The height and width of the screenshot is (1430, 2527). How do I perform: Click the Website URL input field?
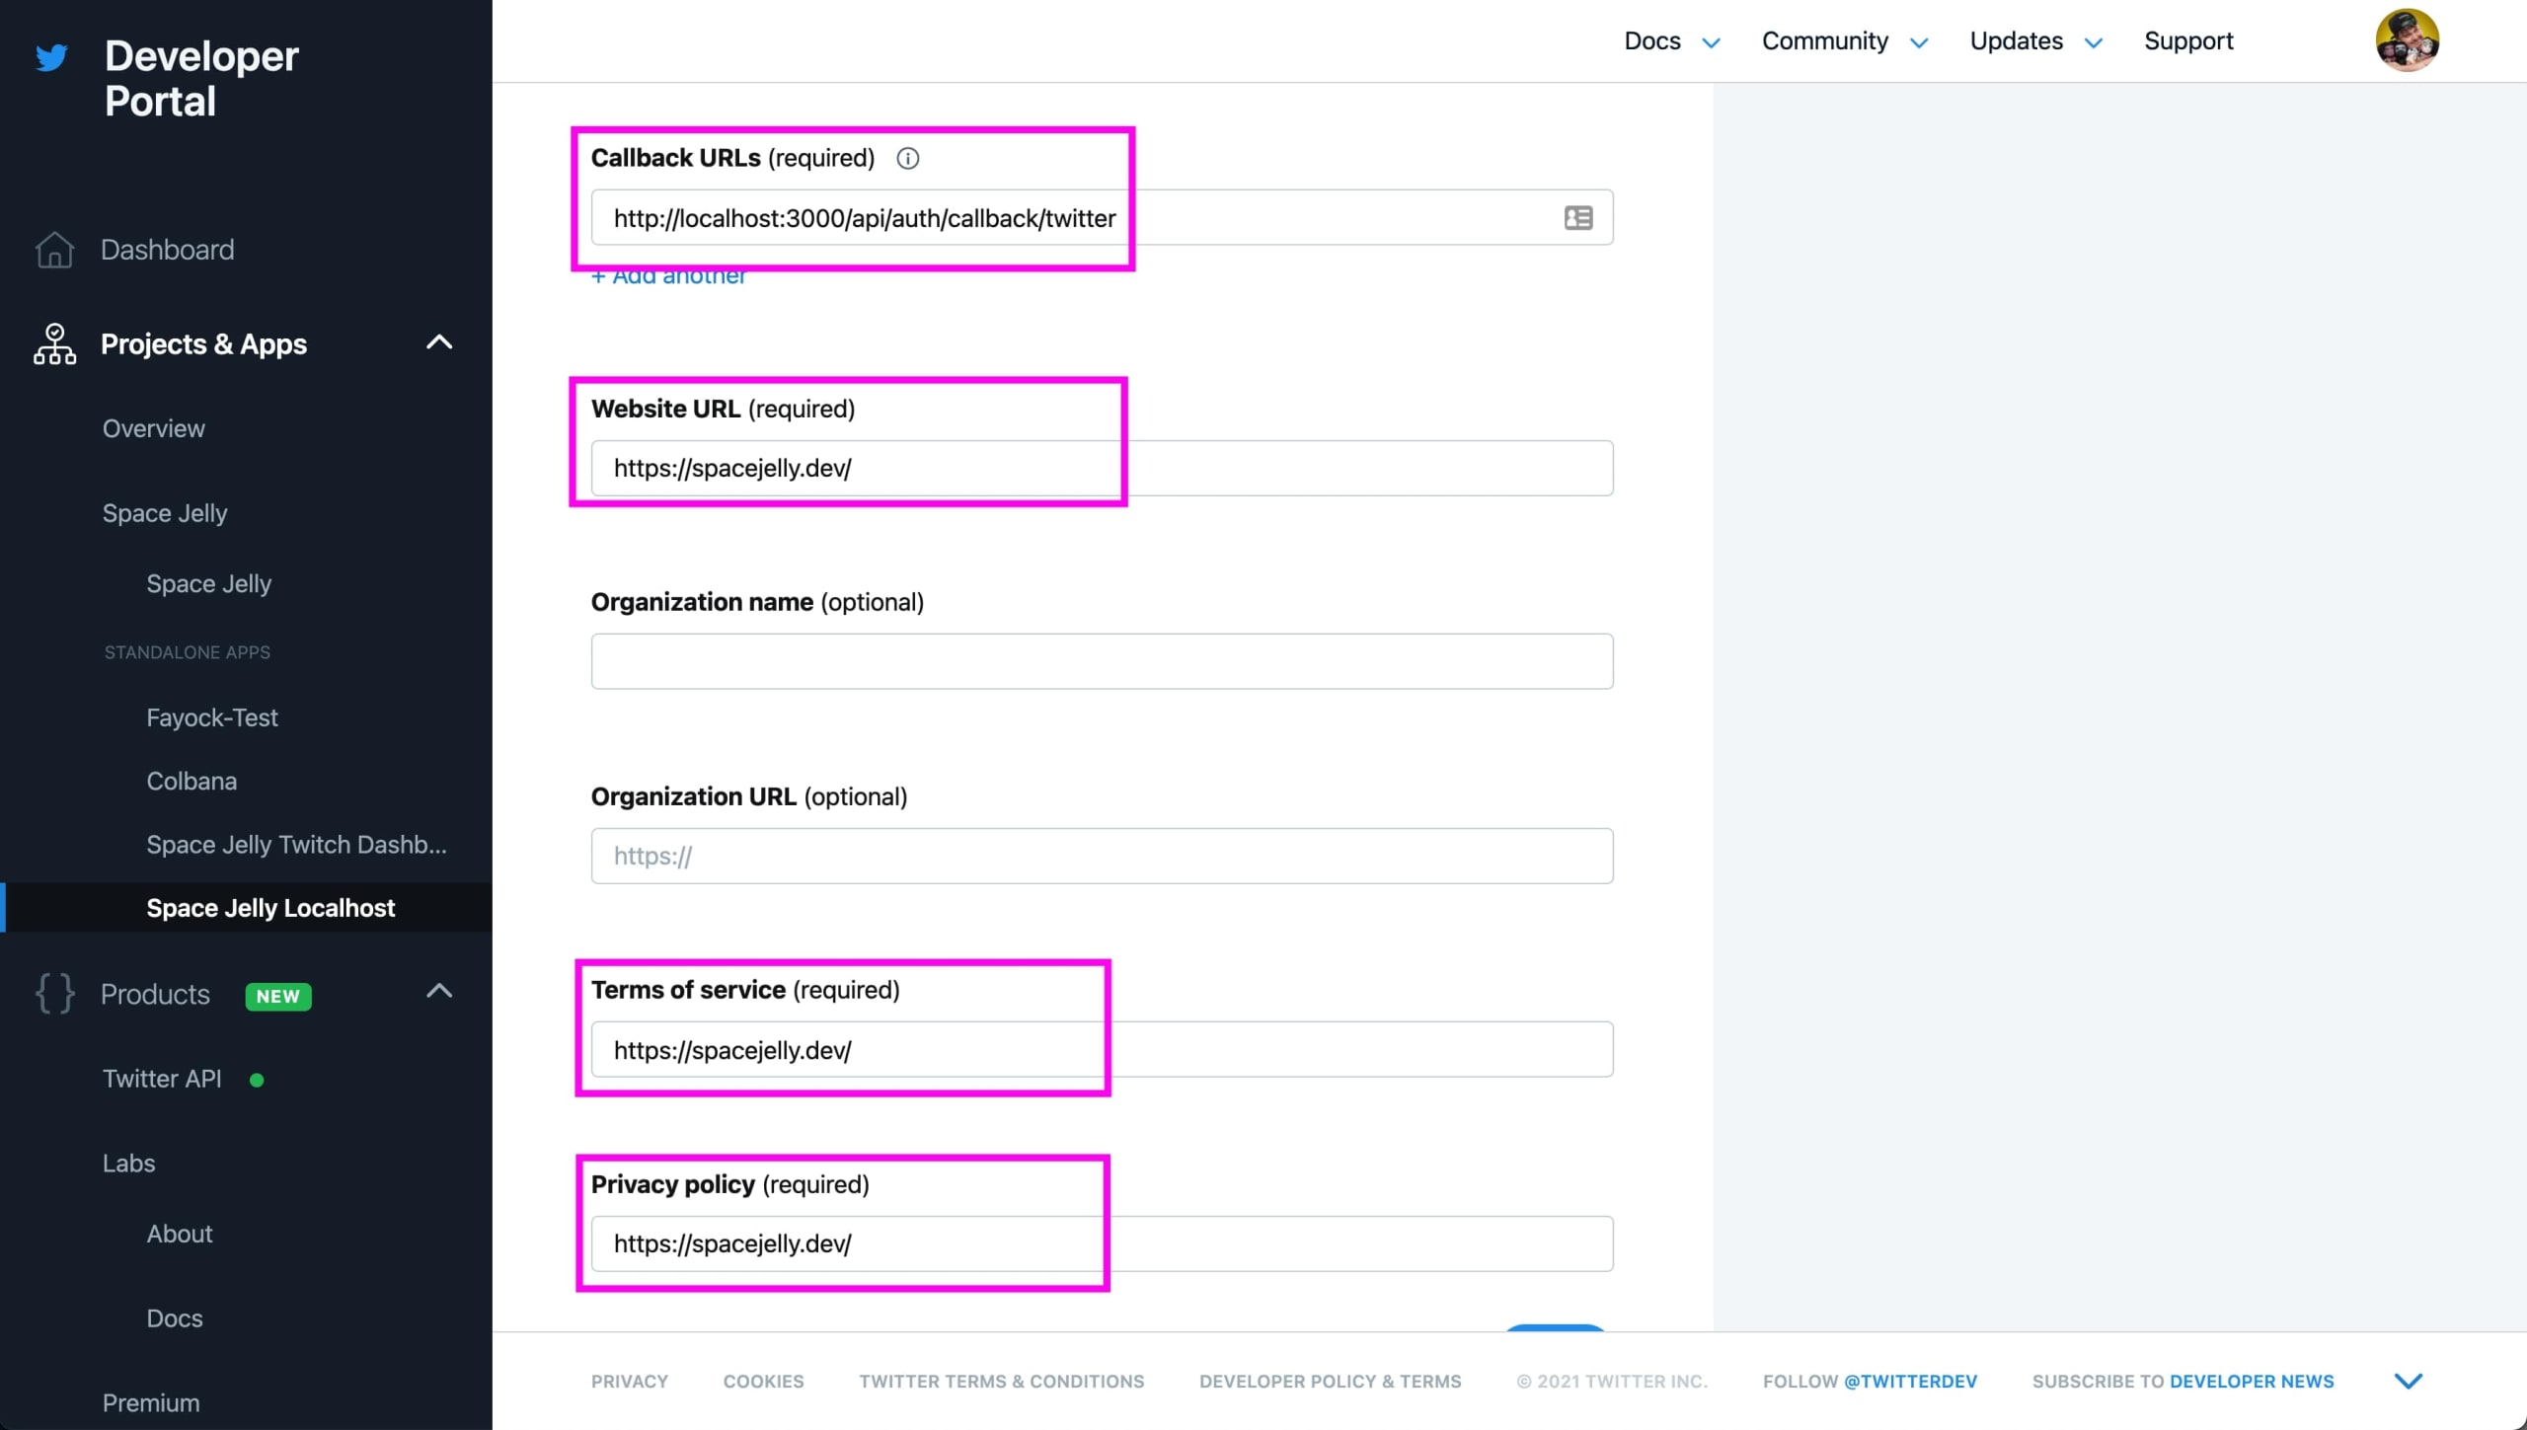pos(1102,468)
